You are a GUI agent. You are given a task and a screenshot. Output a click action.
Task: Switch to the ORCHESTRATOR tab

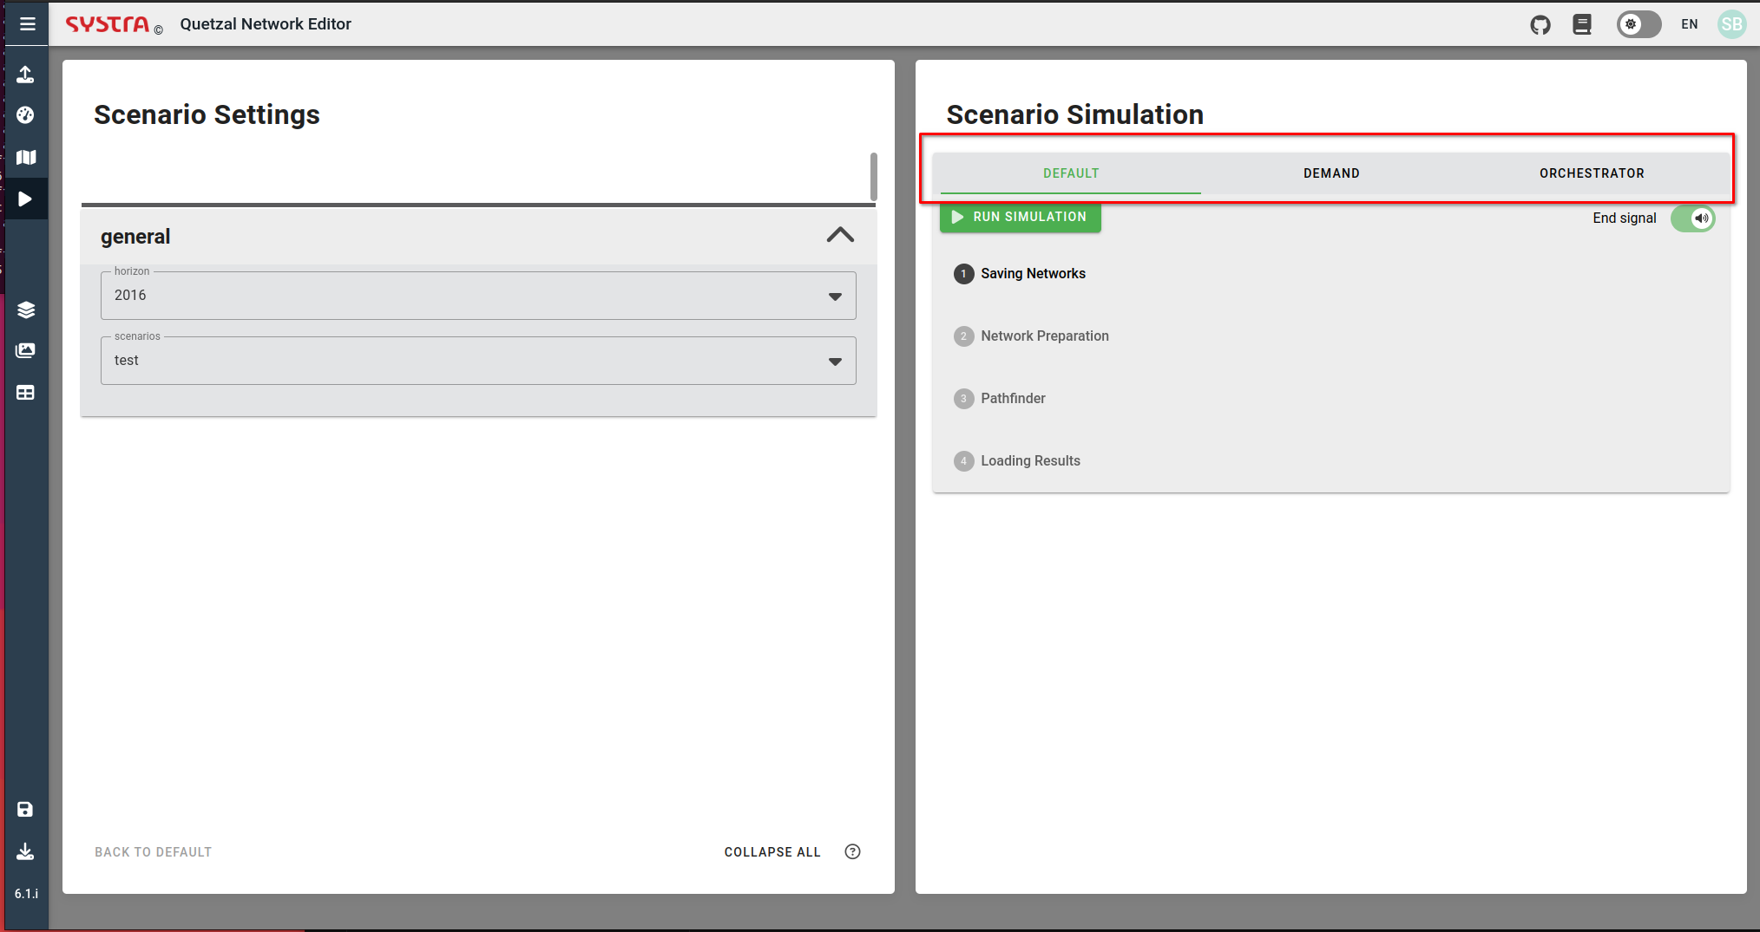(x=1592, y=173)
